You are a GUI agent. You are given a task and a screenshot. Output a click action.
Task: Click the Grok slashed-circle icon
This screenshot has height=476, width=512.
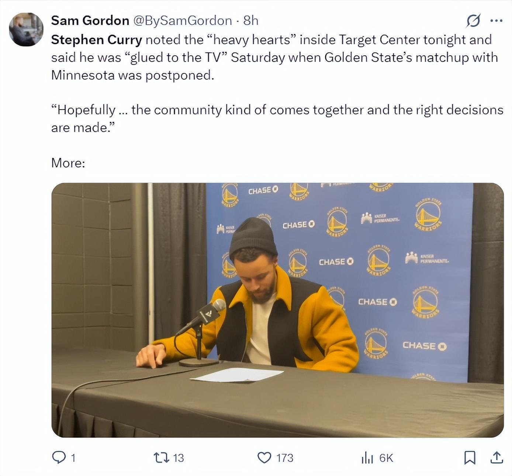473,21
